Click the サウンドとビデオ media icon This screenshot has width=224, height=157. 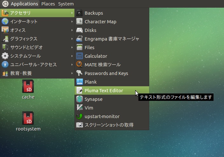click(x=5, y=47)
